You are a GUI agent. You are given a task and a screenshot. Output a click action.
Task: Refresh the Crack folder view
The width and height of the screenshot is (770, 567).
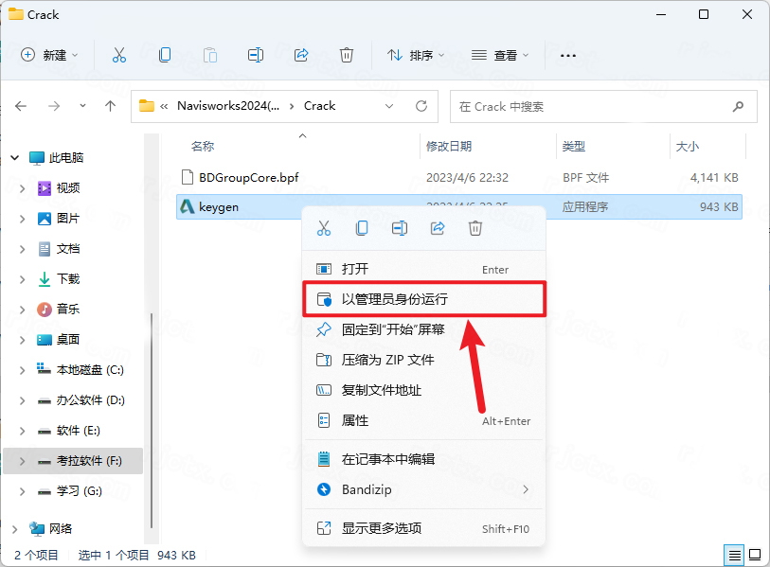pyautogui.click(x=421, y=106)
